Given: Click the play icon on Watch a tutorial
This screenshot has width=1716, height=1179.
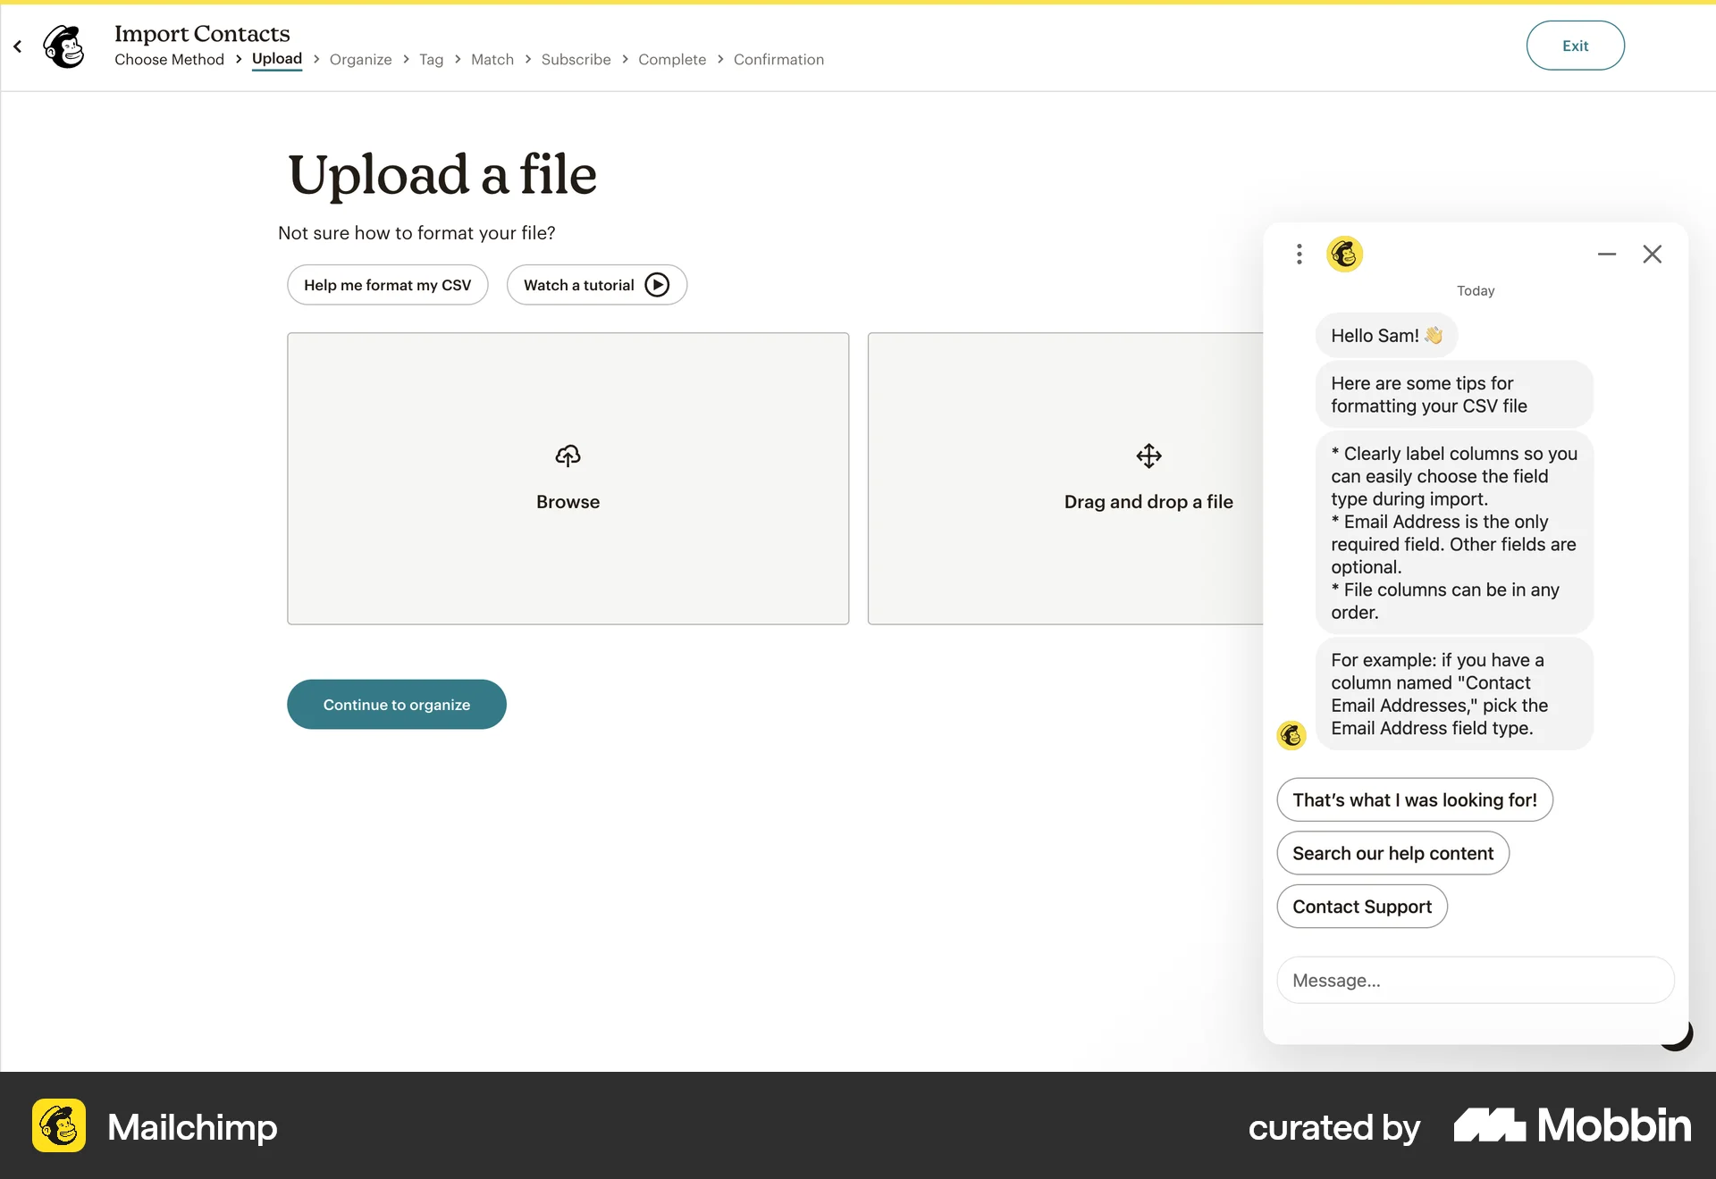Looking at the screenshot, I should click(658, 284).
